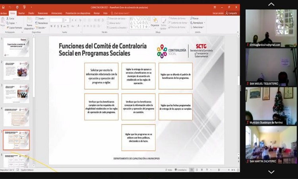Click the zoom slider in status bar
This screenshot has height=179, width=298.
coord(219,170)
